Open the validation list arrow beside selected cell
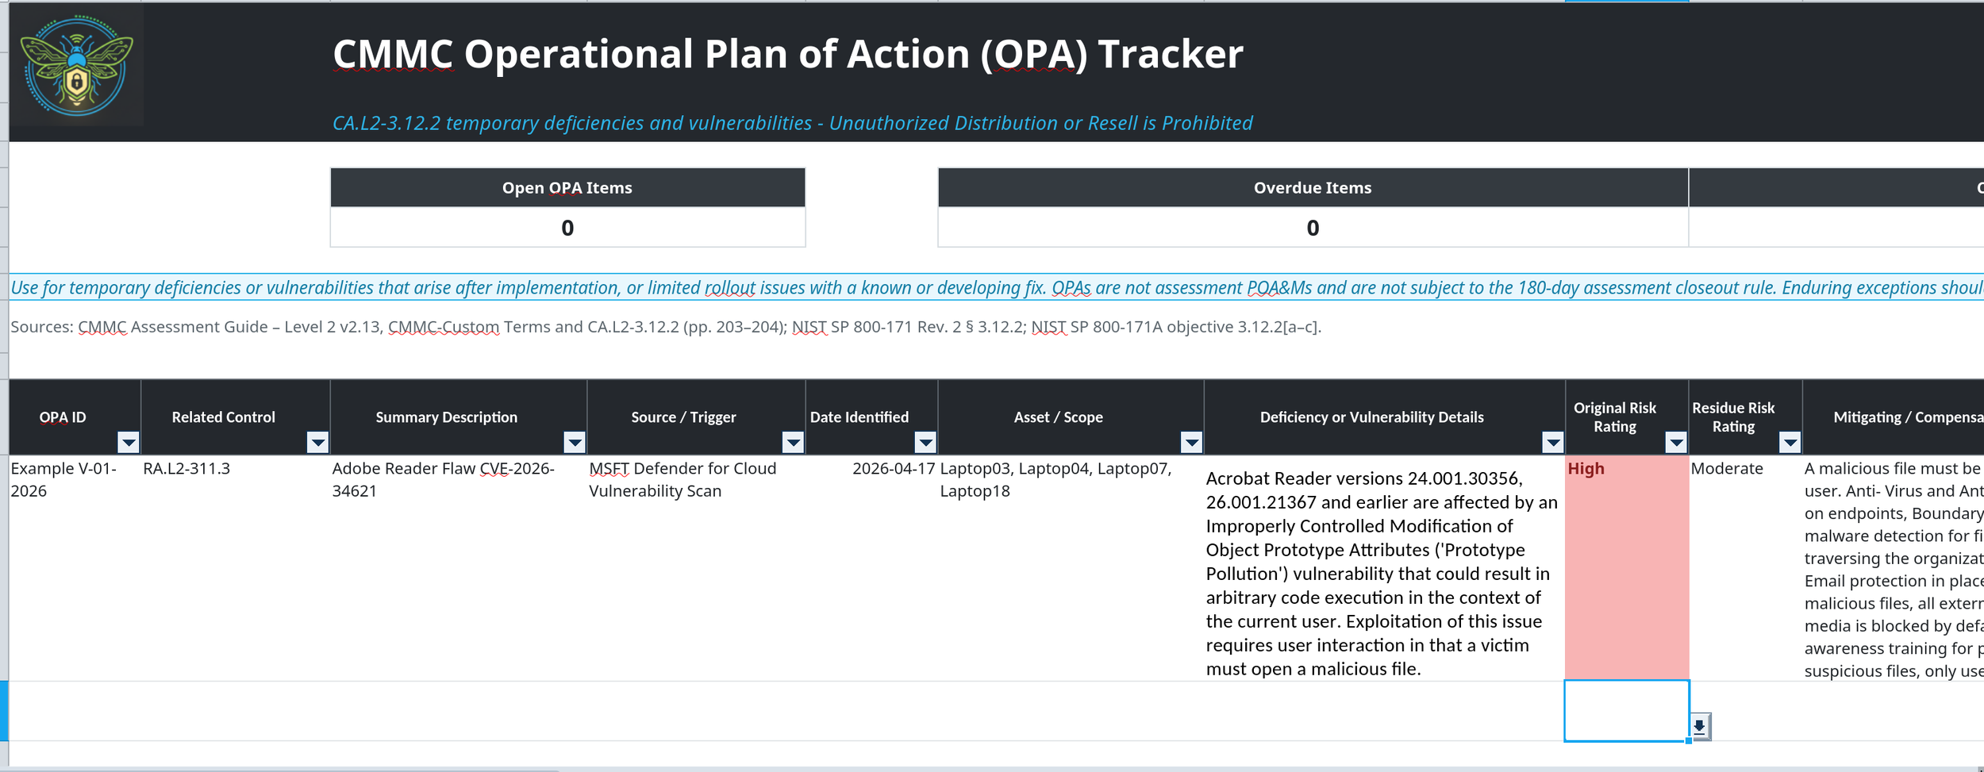Image resolution: width=1984 pixels, height=772 pixels. [x=1700, y=726]
